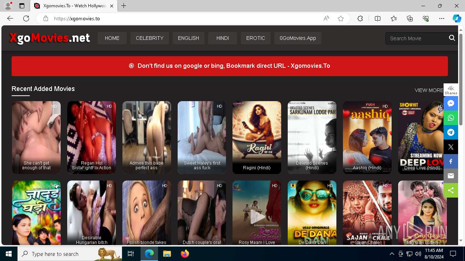This screenshot has width=465, height=261.
Task: Open File Explorer from taskbar
Action: [167, 254]
